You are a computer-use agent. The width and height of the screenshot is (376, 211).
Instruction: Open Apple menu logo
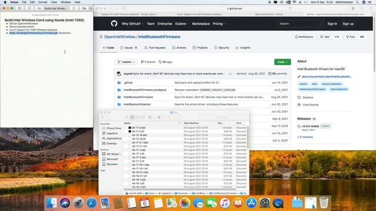click(5, 2)
